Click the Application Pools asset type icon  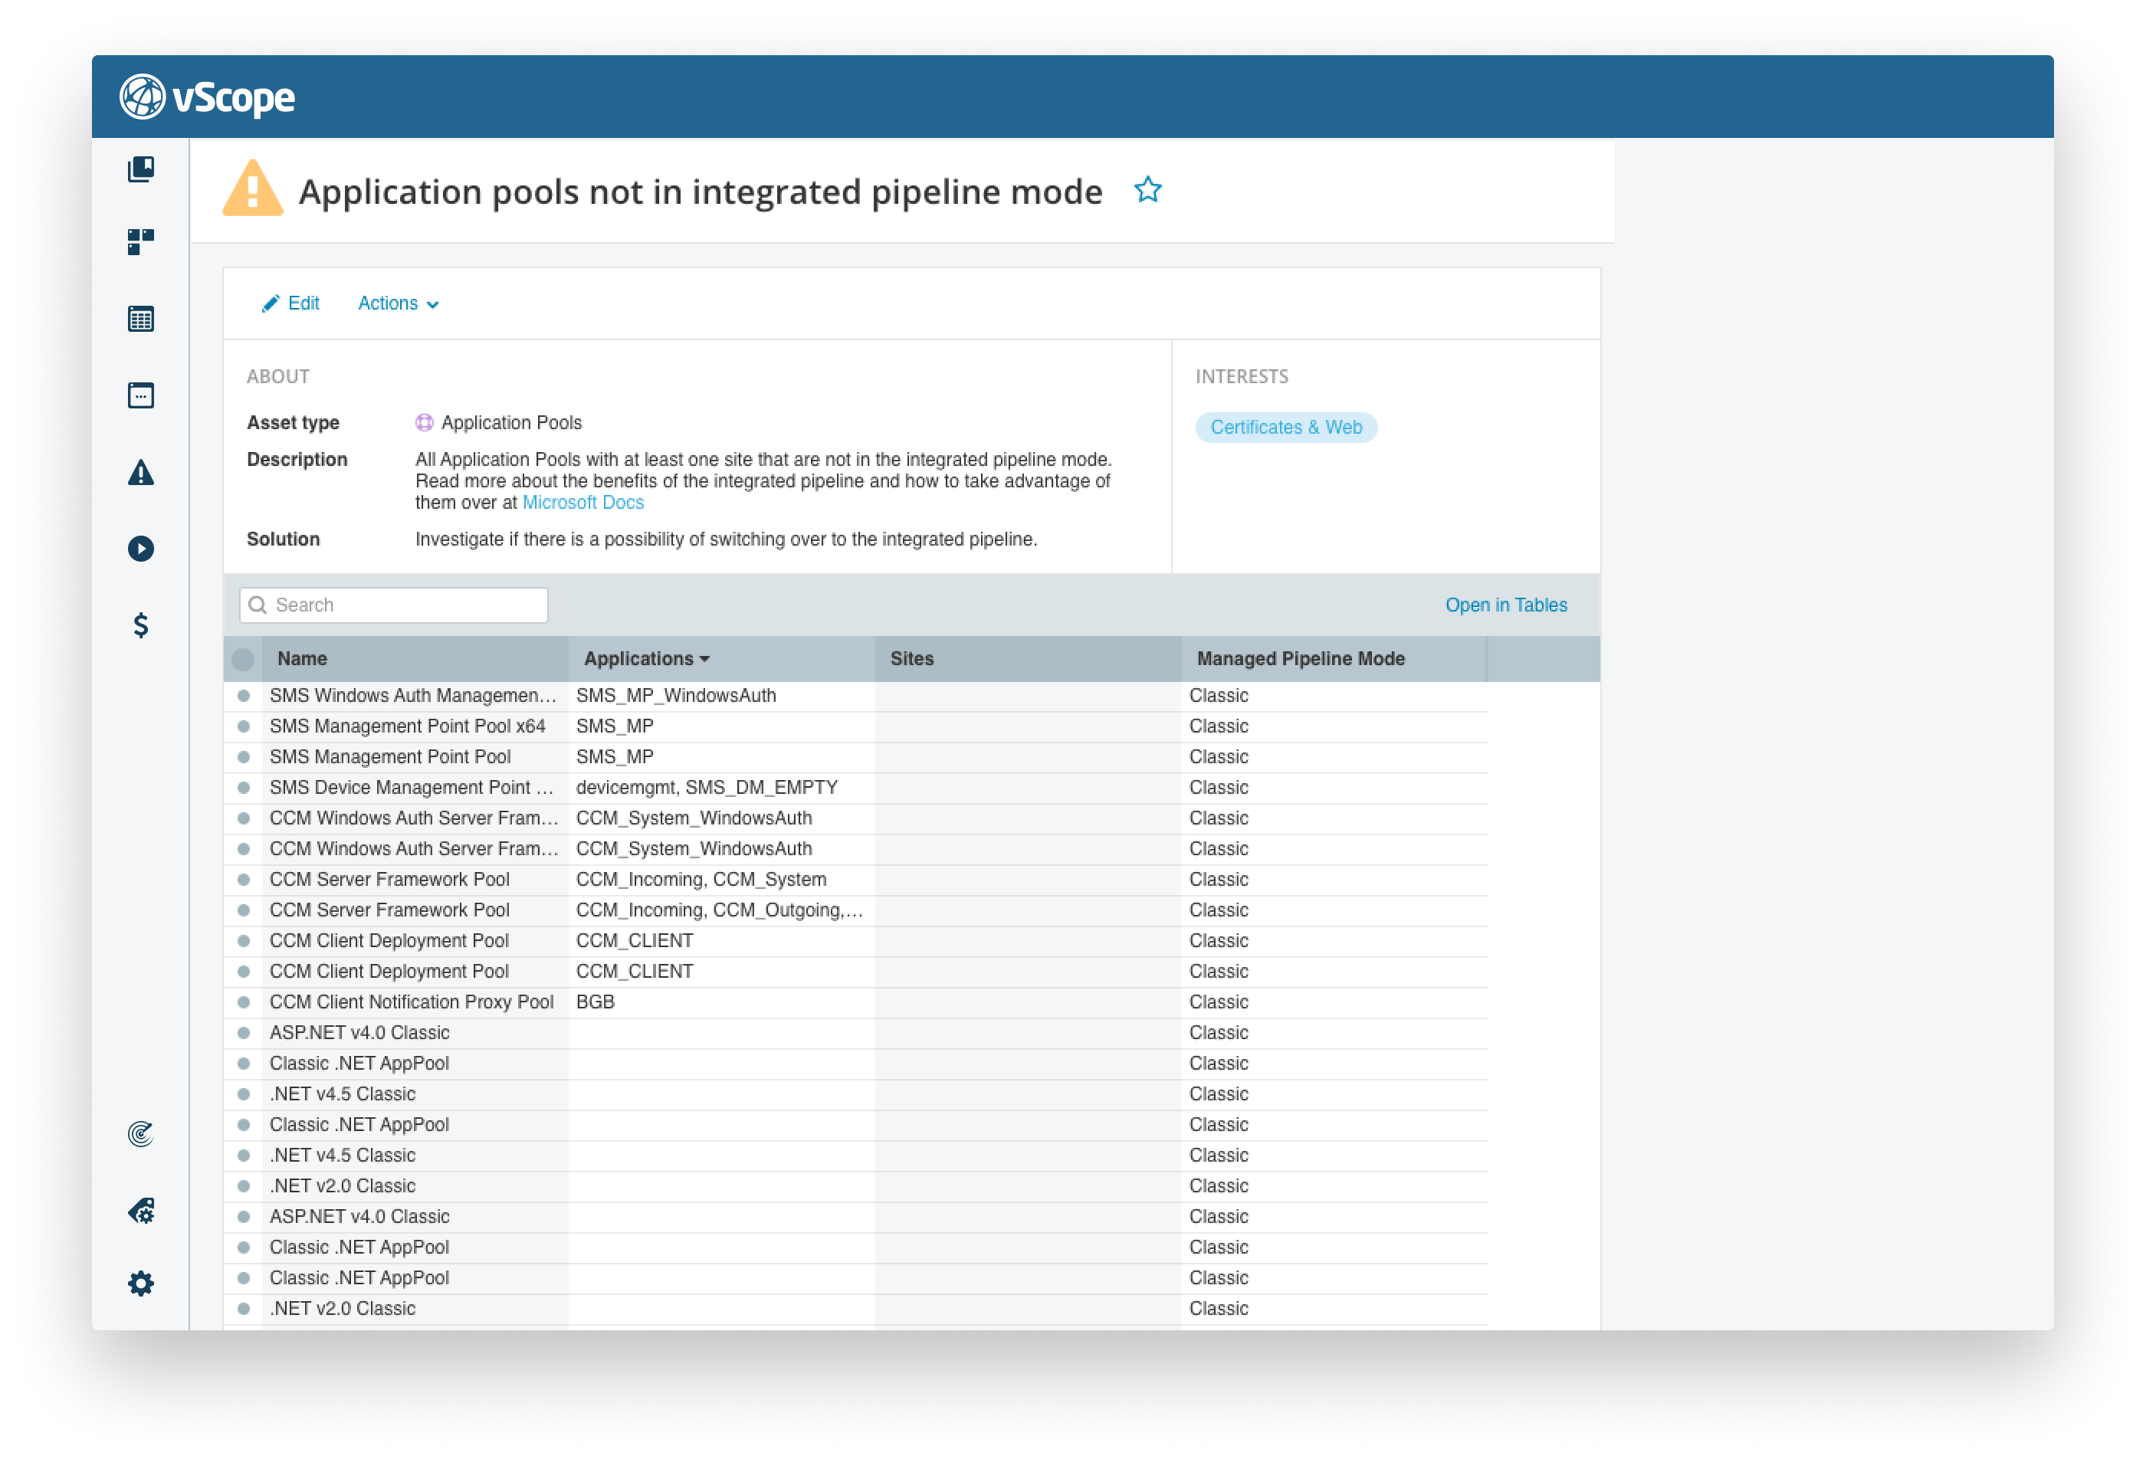[x=424, y=422]
